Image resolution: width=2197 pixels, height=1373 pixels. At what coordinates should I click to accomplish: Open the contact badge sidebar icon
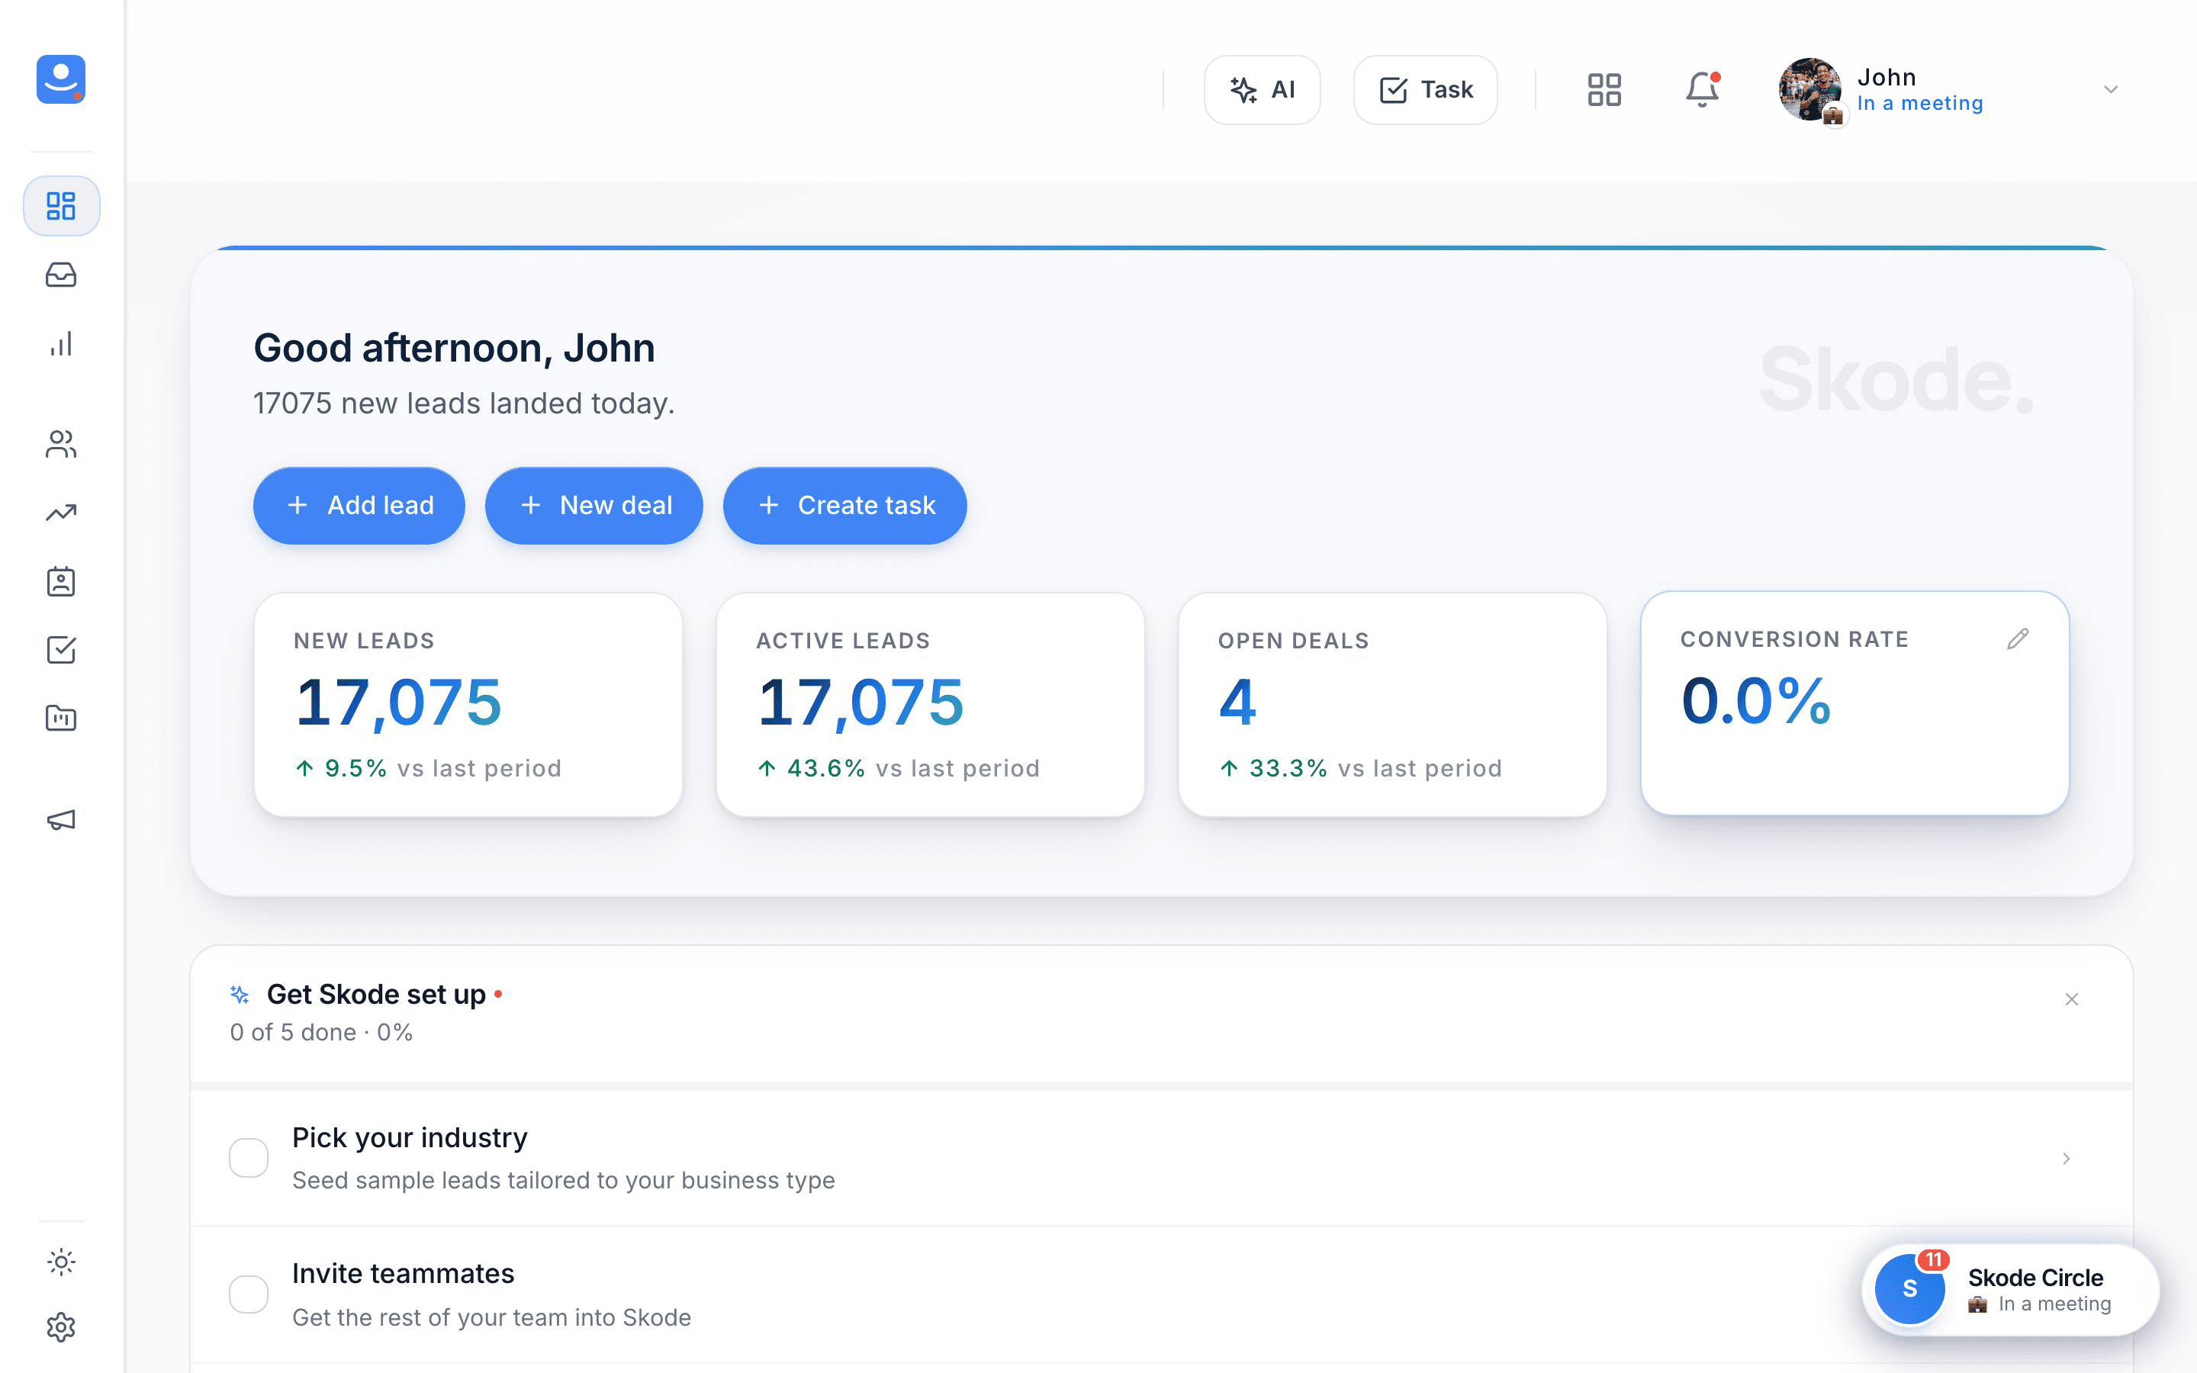tap(61, 581)
